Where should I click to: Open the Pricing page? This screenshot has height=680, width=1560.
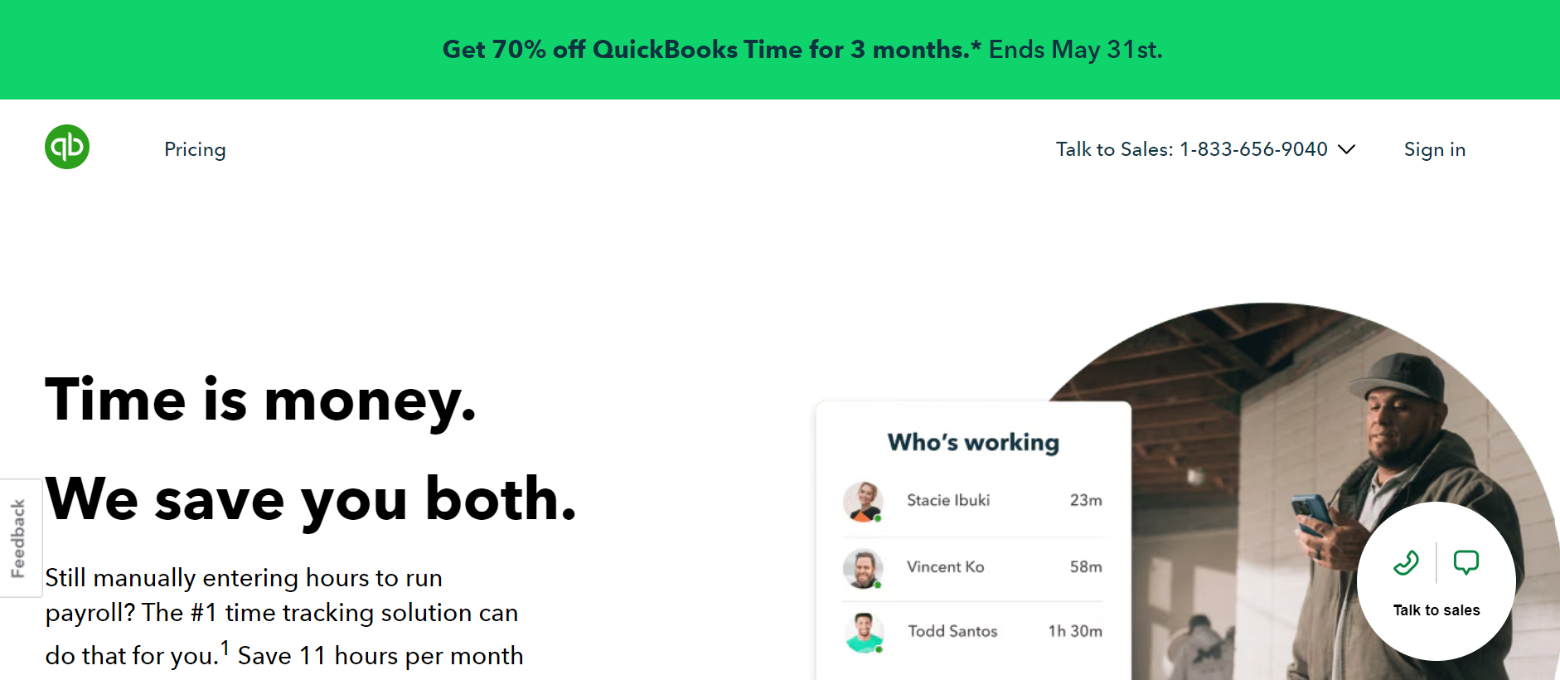click(x=195, y=149)
